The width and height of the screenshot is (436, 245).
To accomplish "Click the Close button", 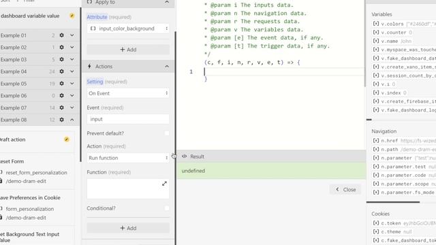I will (x=345, y=189).
